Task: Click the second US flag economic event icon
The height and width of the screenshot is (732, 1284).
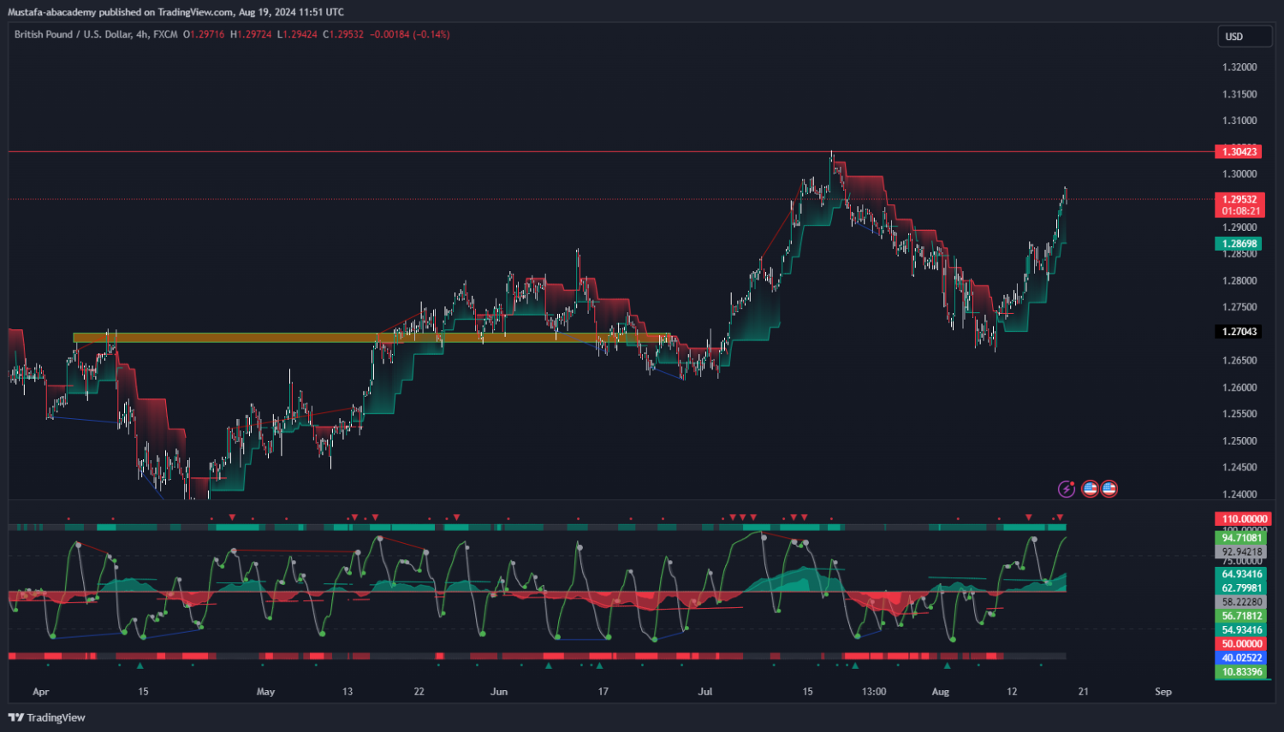Action: (1109, 489)
